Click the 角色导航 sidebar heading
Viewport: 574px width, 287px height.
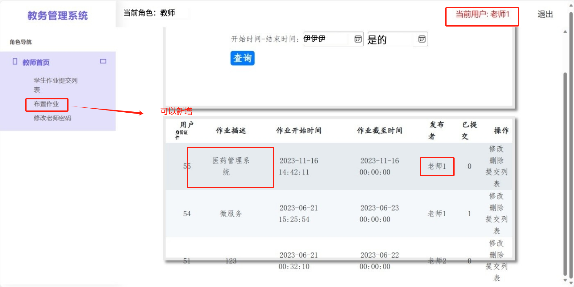pyautogui.click(x=21, y=42)
